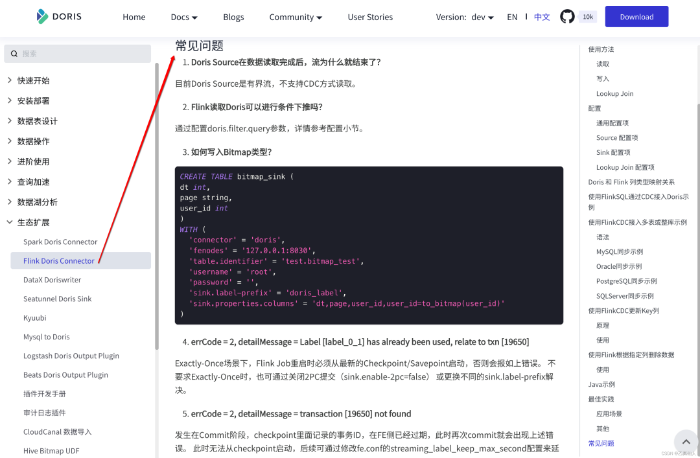
Task: Expand the 进阶使用 section
Action: click(x=34, y=161)
